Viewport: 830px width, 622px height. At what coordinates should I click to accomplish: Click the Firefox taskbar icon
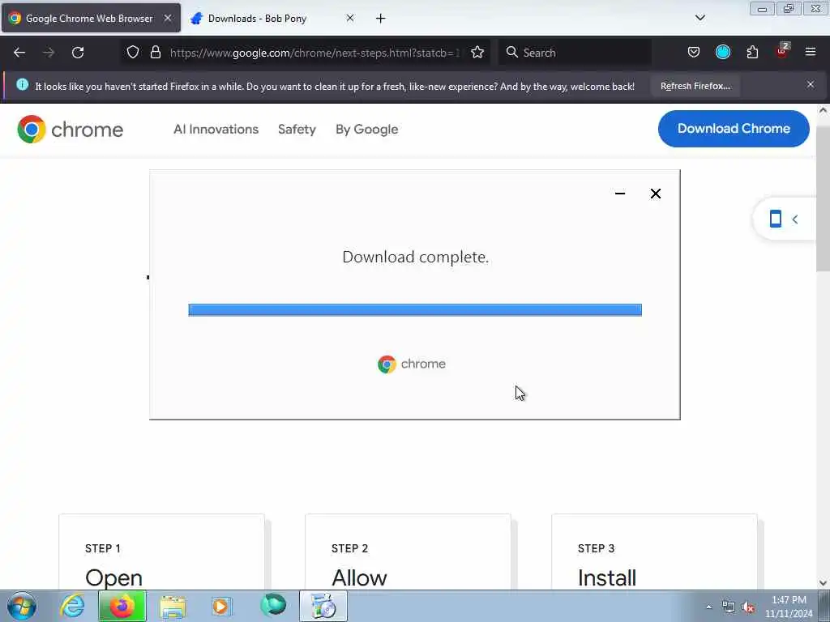[122, 606]
